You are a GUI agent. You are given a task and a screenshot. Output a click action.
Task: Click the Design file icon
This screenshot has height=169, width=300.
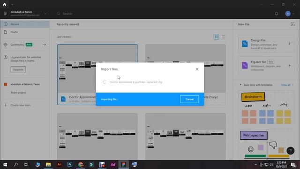click(245, 44)
